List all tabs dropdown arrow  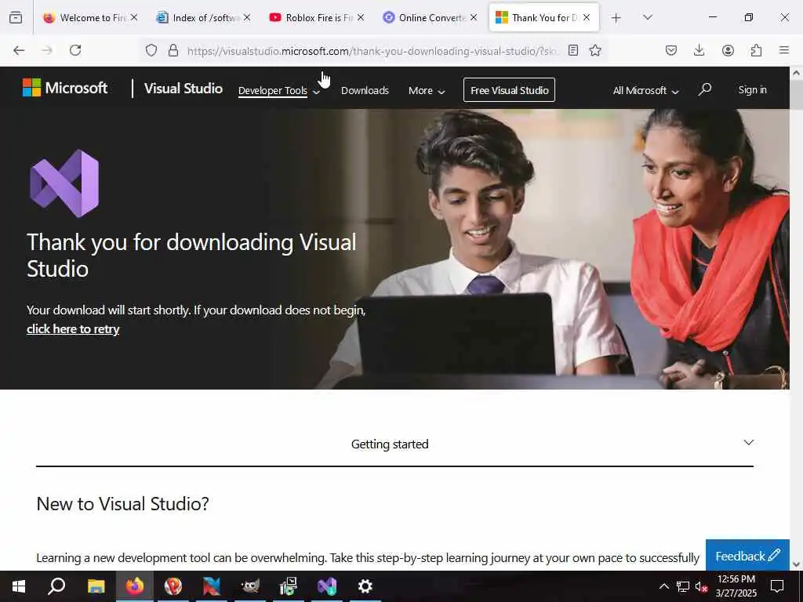point(647,17)
